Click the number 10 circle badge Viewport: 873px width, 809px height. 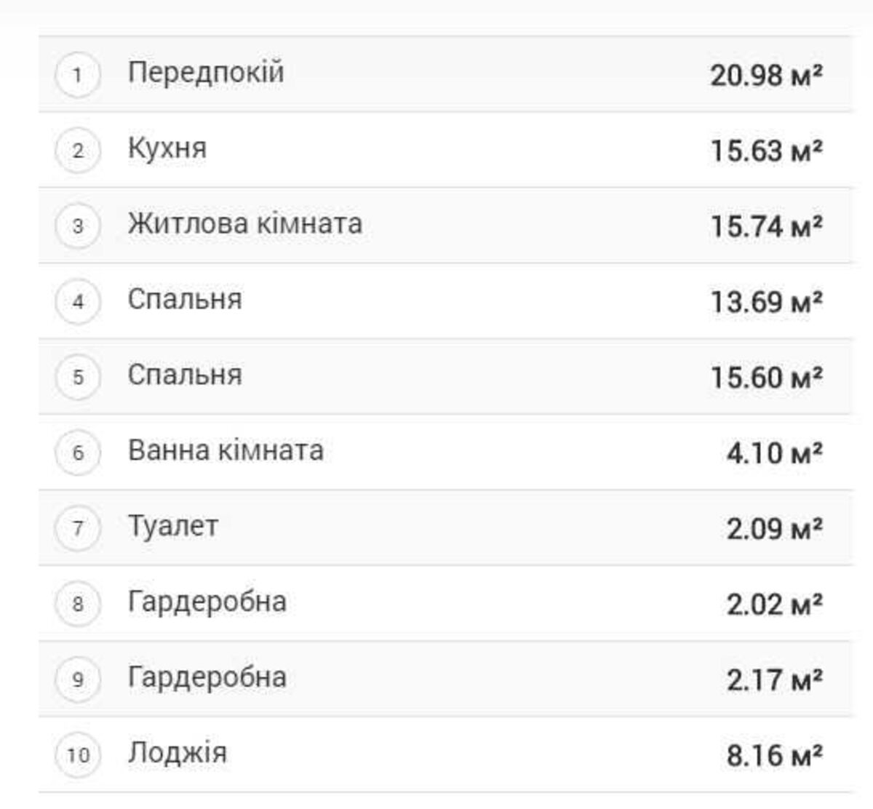coord(78,754)
